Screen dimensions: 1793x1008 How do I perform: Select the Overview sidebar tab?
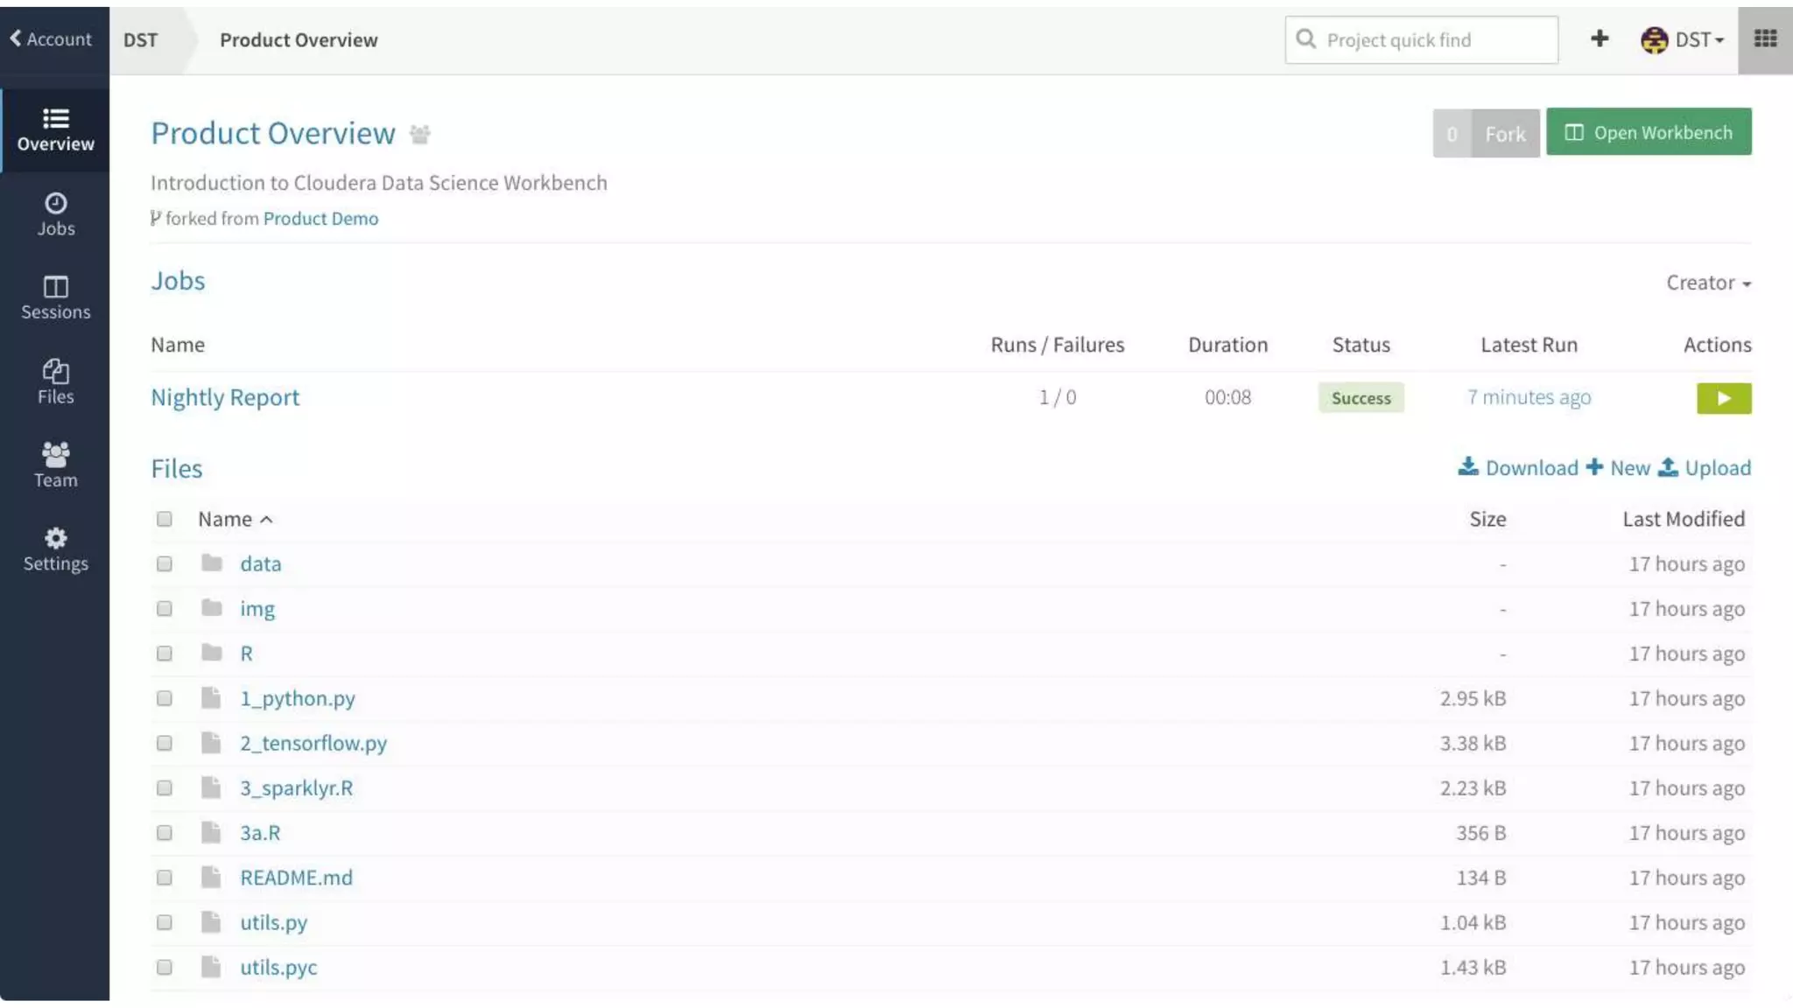pos(55,129)
